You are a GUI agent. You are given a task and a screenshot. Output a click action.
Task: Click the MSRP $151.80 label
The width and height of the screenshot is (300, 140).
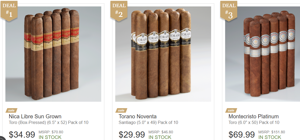pos(272,132)
